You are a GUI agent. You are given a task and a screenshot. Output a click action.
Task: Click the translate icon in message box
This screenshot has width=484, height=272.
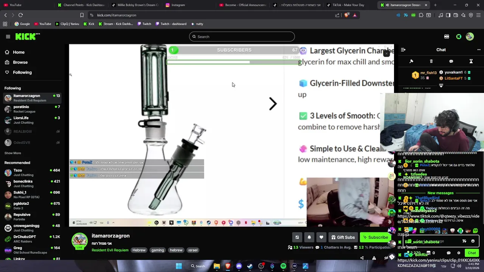click(464, 241)
